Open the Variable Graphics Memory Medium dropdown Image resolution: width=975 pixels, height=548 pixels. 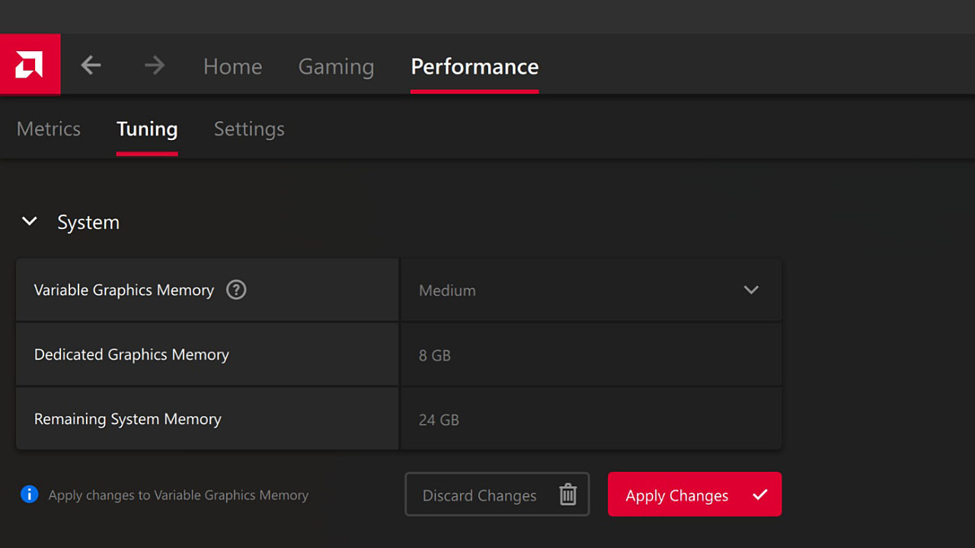[x=591, y=290]
